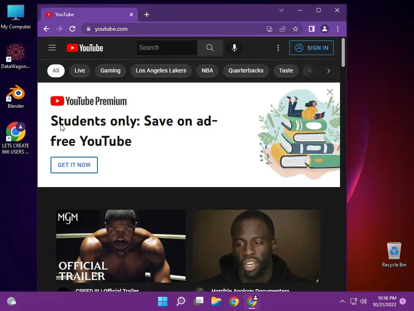Click the page vertical scrollbar
This screenshot has height=311, width=414.
(x=343, y=53)
